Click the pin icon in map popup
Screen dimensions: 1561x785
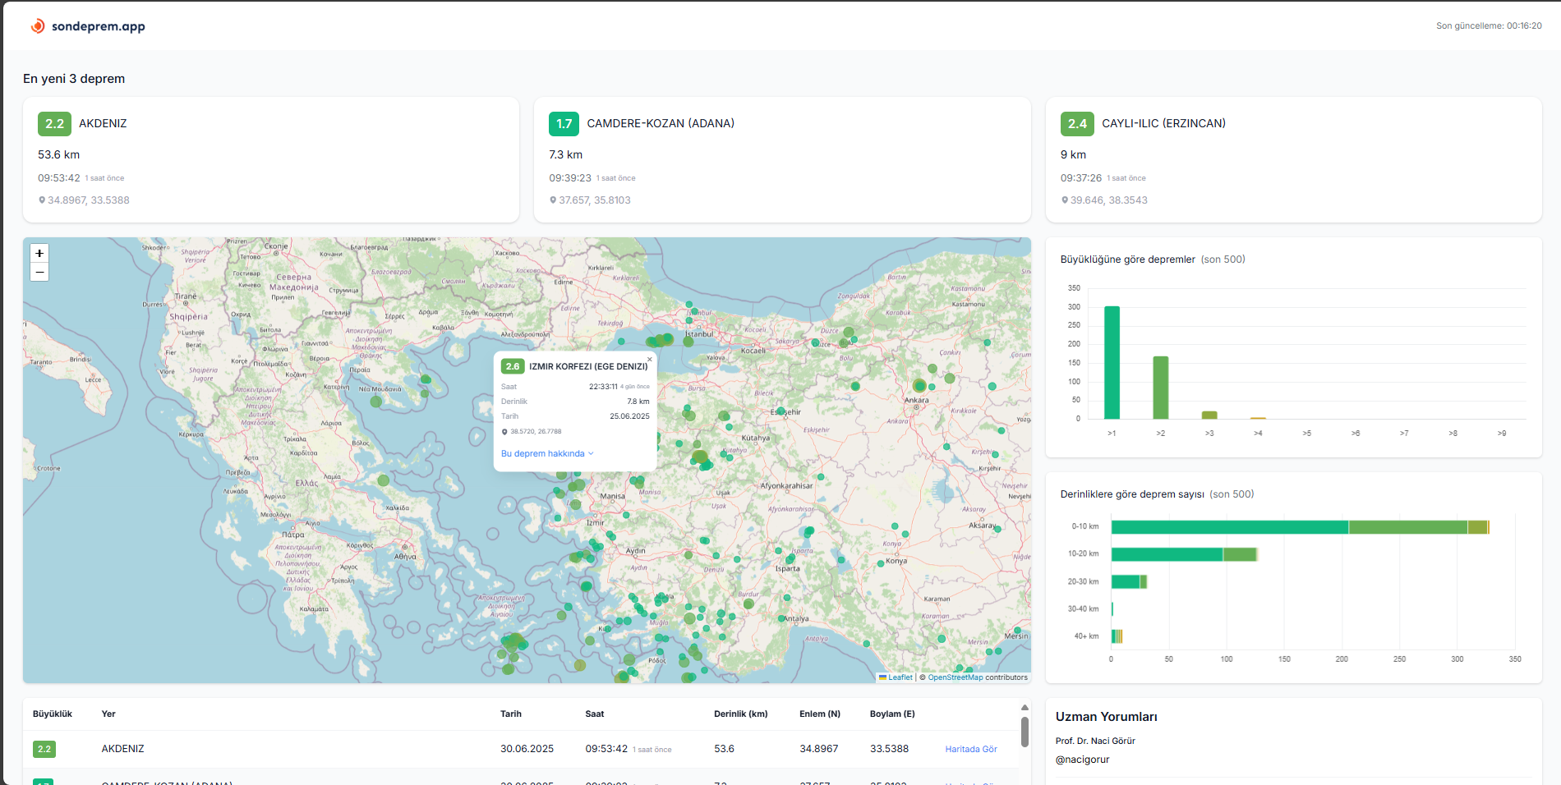coord(504,432)
